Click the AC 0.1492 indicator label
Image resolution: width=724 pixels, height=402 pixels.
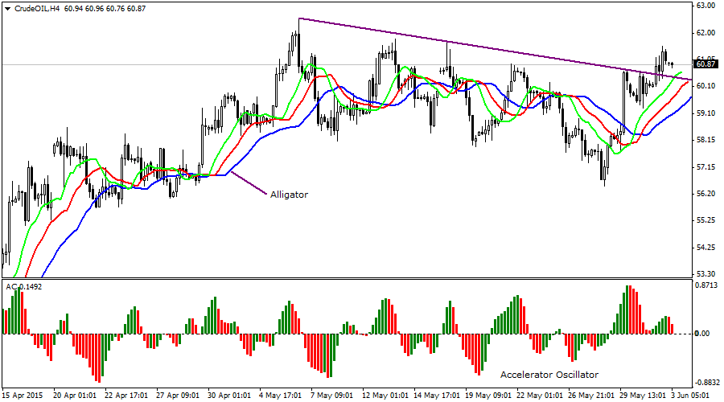click(x=23, y=286)
